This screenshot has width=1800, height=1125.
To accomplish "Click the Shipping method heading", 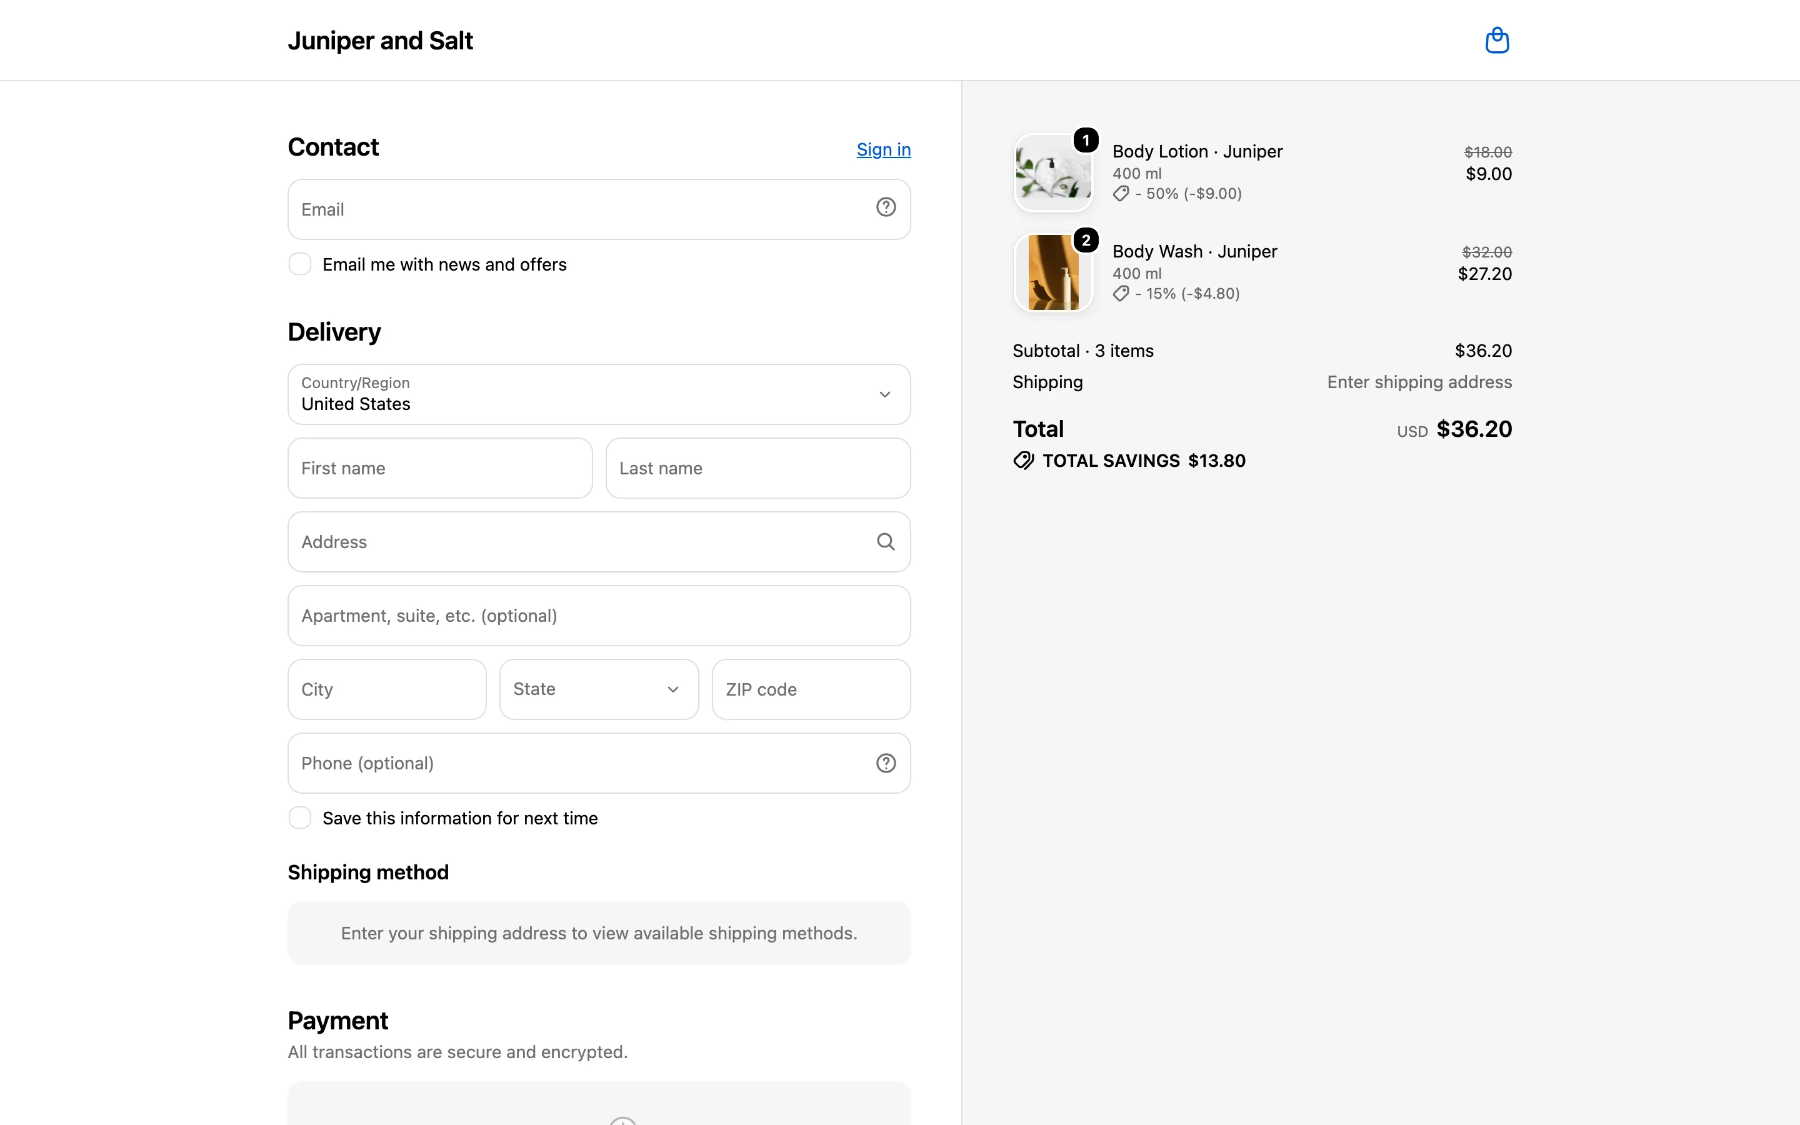I will point(368,872).
